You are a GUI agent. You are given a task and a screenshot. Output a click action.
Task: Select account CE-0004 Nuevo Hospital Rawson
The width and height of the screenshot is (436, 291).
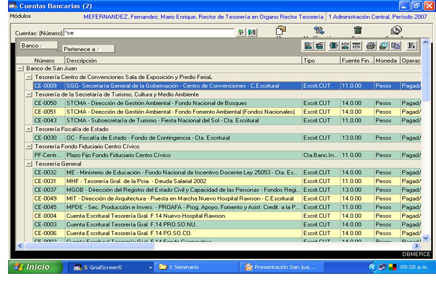coord(227,216)
